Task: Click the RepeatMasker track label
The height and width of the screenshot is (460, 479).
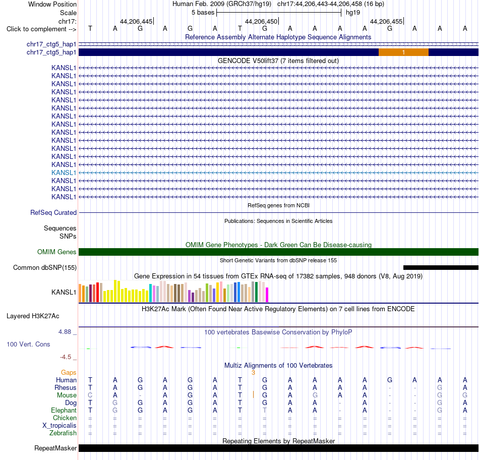Action: coord(55,448)
